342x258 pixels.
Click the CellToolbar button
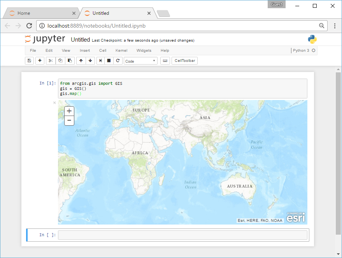(184, 61)
